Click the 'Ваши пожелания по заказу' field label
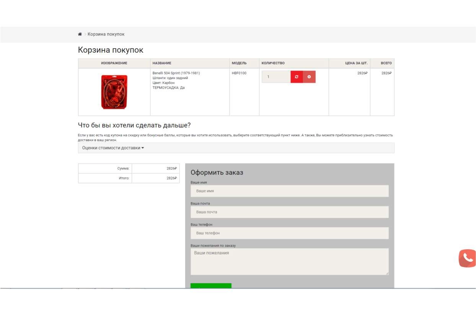 pyautogui.click(x=213, y=245)
